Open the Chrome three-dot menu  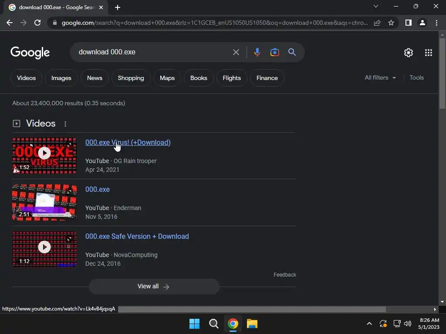[436, 23]
